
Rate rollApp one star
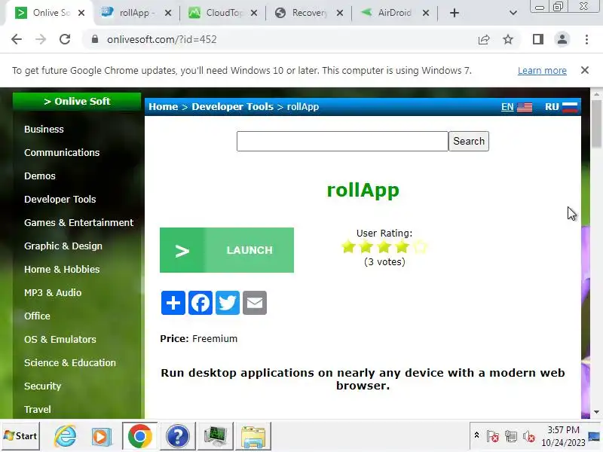[x=348, y=247]
